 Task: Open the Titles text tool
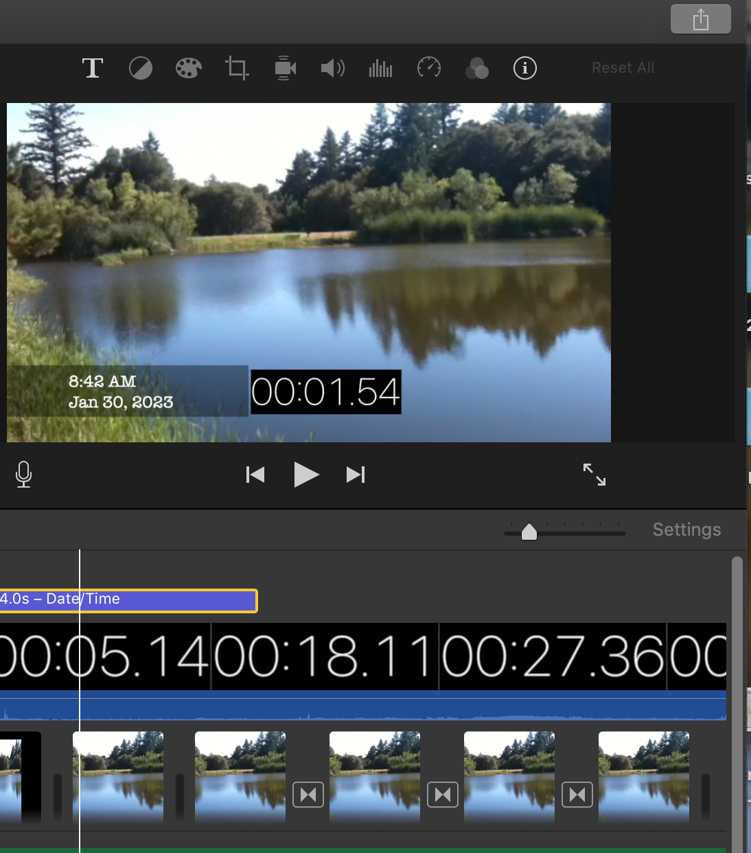tap(93, 68)
